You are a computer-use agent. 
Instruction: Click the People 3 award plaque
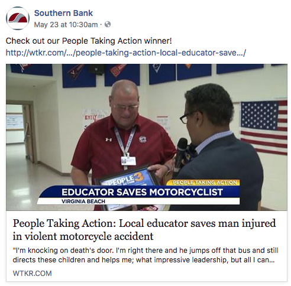pyautogui.click(x=127, y=188)
